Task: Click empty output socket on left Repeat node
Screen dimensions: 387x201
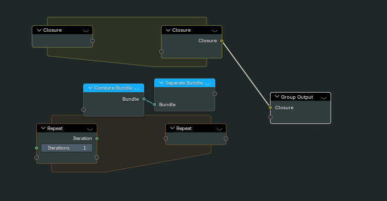Action: tap(97, 157)
